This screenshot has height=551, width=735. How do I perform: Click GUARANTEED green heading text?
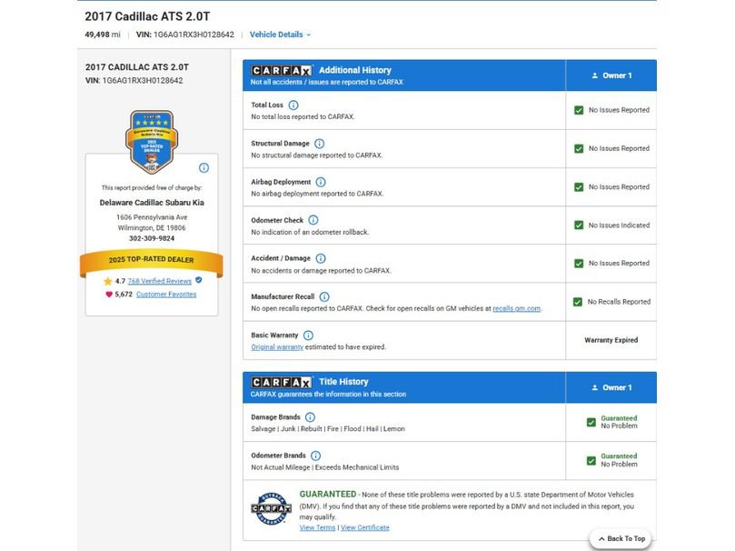click(x=328, y=495)
